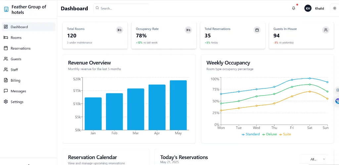Viewport: 339px width, 165px height.
Task: Click the Messages chat bubble icon
Action: coord(6,91)
